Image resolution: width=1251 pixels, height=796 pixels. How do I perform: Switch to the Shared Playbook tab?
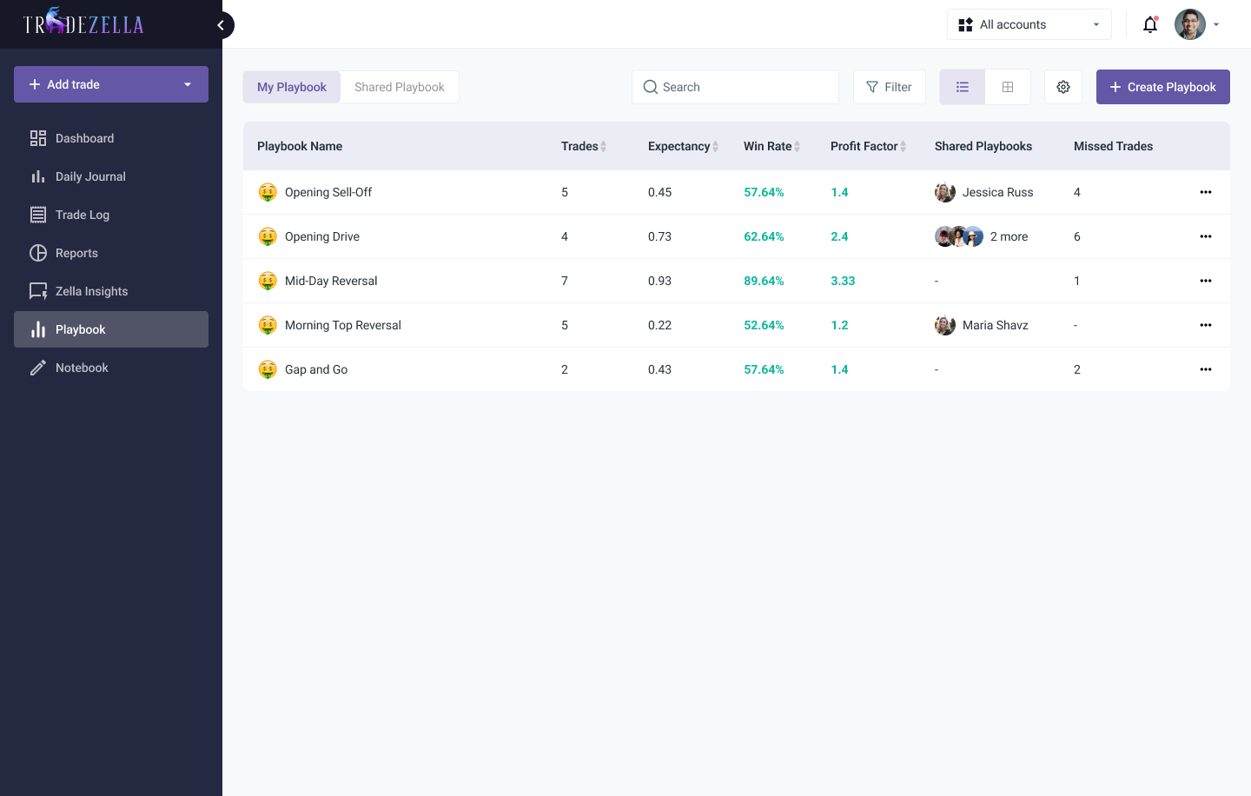coord(399,86)
